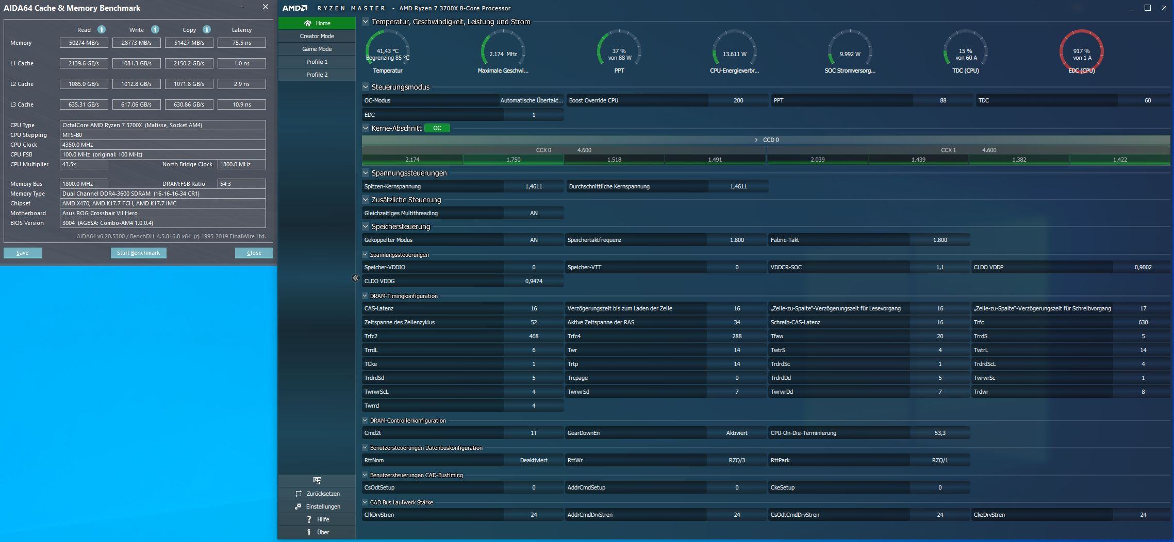The image size is (1174, 542).
Task: Open the Home tab
Action: (x=317, y=23)
